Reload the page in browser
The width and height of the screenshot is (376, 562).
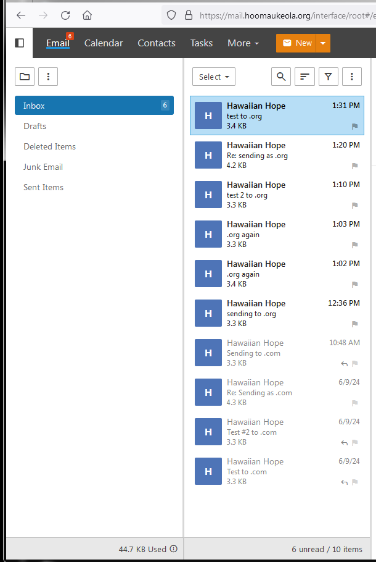click(x=65, y=15)
